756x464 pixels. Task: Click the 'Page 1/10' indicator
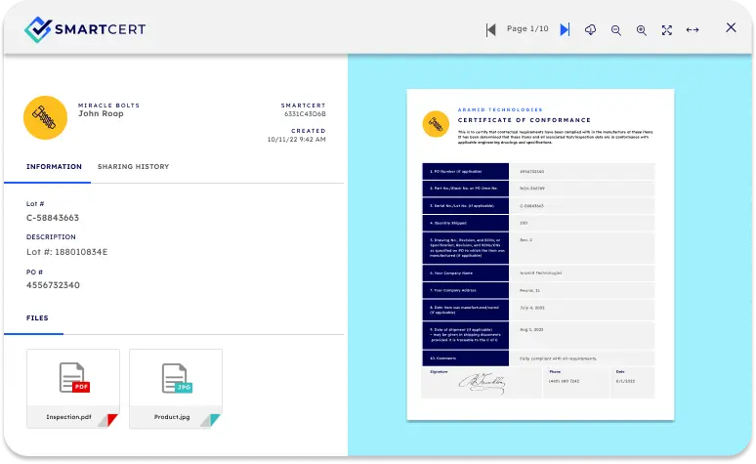[x=527, y=29]
